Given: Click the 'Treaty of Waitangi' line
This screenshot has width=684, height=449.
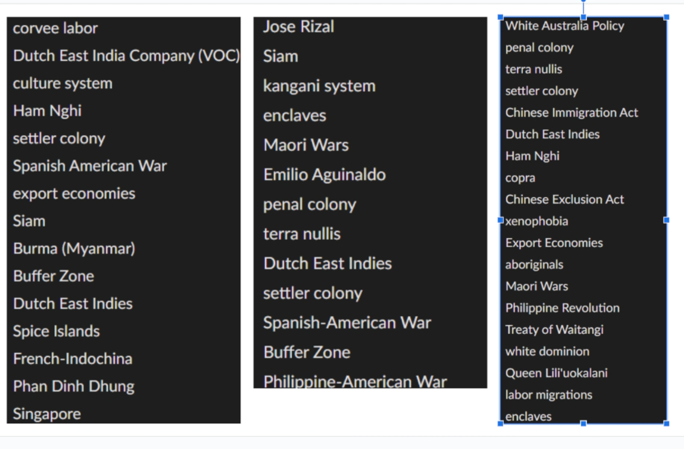Looking at the screenshot, I should point(555,330).
